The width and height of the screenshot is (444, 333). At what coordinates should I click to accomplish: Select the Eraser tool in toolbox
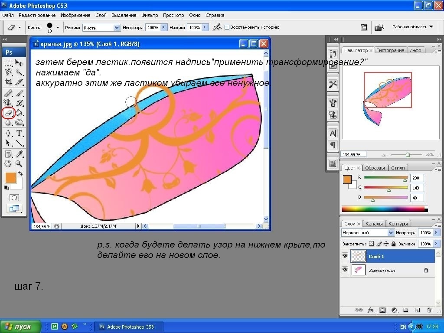pyautogui.click(x=9, y=113)
